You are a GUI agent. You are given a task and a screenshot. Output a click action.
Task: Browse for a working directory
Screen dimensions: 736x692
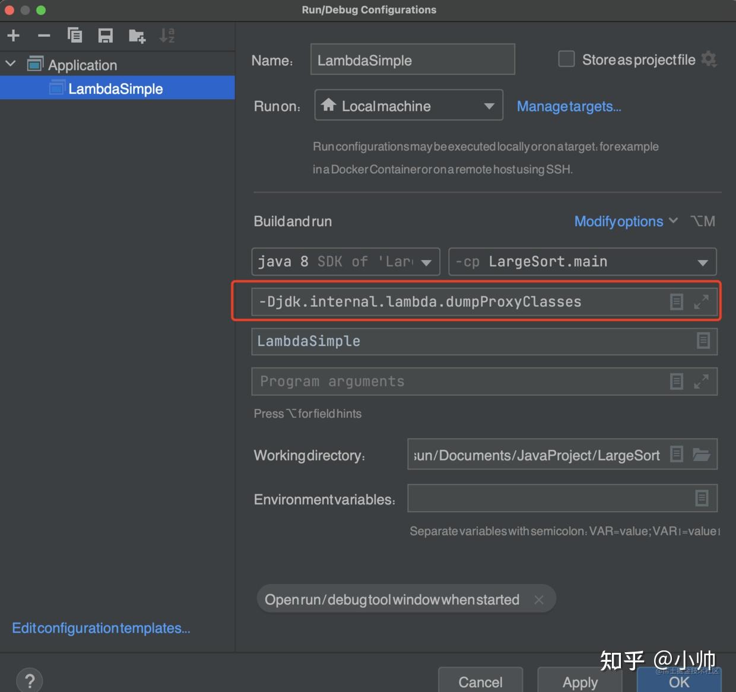tap(703, 454)
